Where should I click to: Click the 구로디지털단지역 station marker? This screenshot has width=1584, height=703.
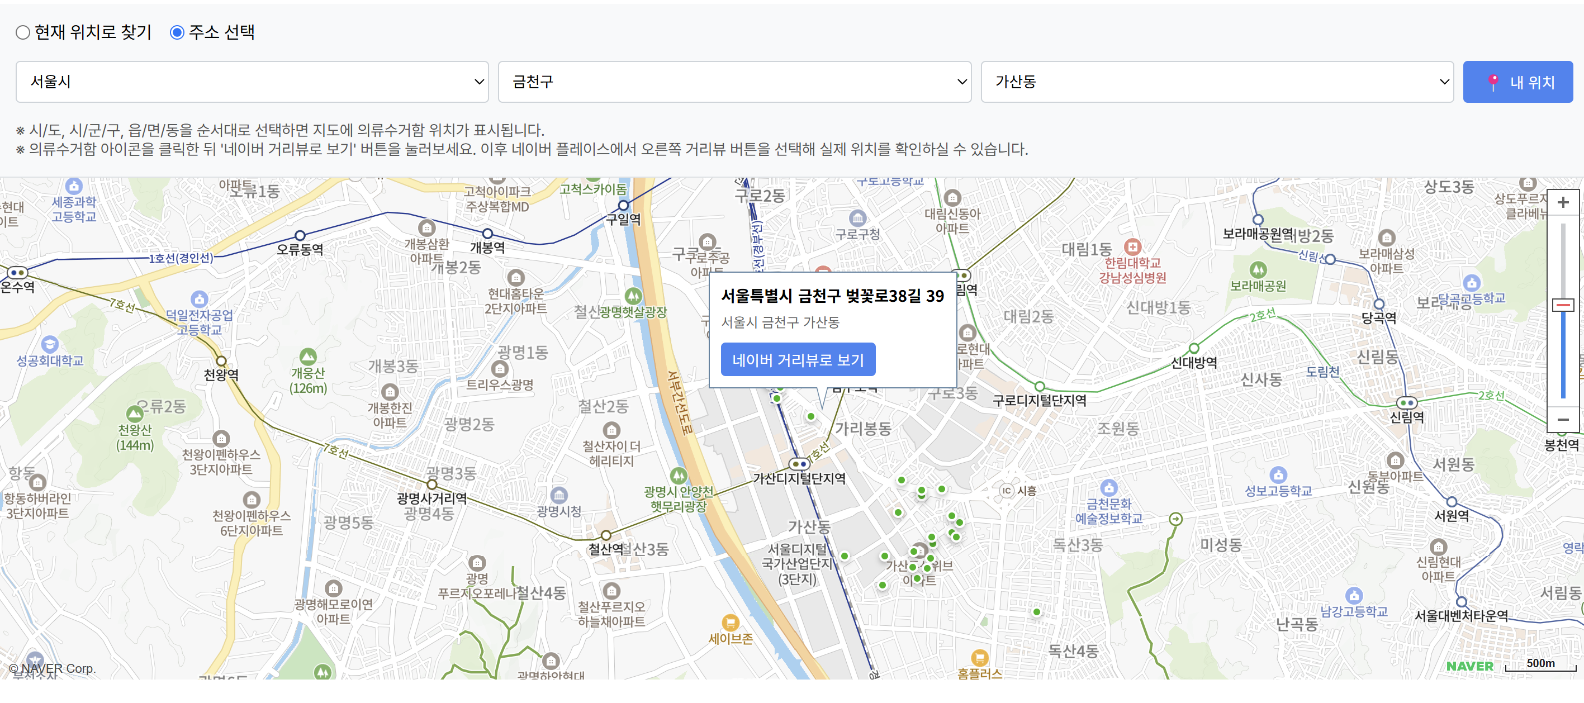point(1039,386)
